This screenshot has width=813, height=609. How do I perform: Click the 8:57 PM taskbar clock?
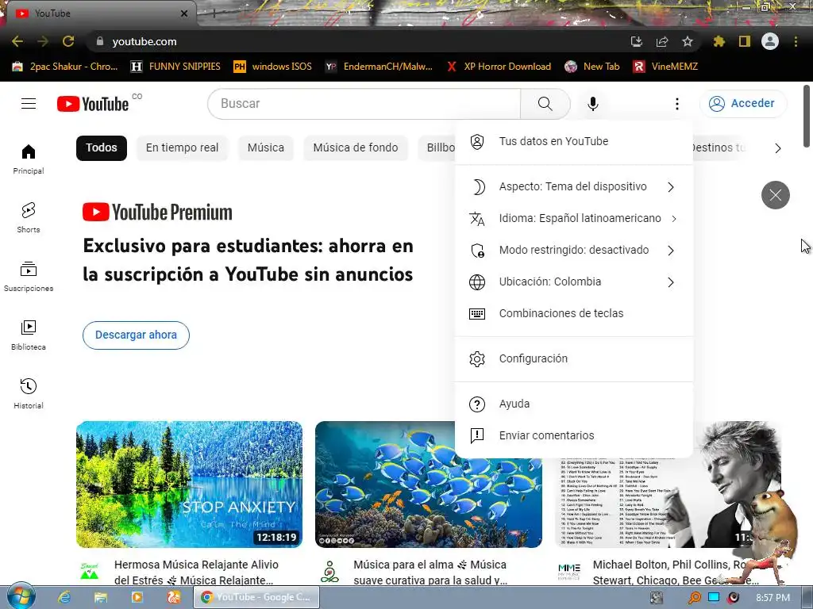pyautogui.click(x=773, y=598)
